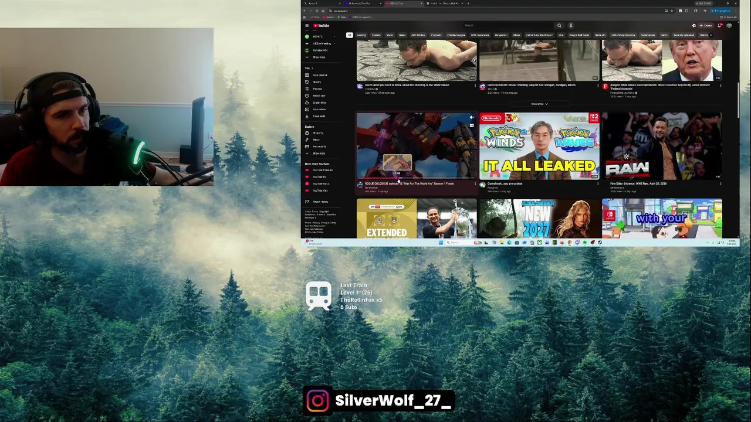
Task: Click the Create button
Action: coord(706,25)
